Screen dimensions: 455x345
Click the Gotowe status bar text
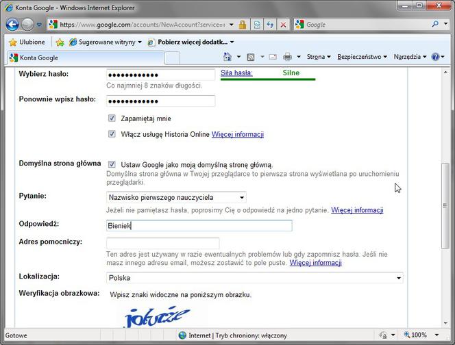point(16,335)
